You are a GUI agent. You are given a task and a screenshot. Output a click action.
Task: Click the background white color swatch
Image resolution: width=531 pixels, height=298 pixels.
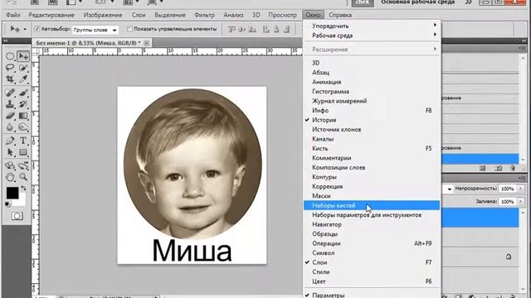(x=22, y=201)
